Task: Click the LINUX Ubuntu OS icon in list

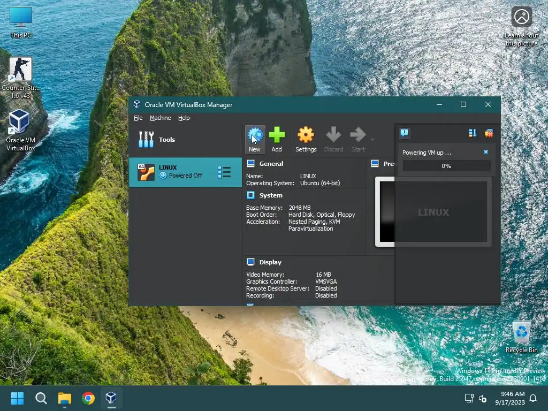Action: pos(146,172)
